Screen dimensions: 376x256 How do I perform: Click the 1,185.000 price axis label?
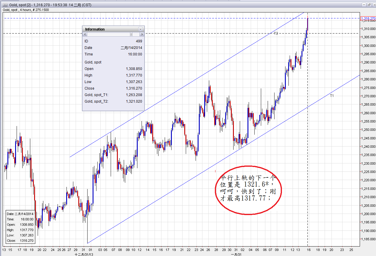(368, 239)
